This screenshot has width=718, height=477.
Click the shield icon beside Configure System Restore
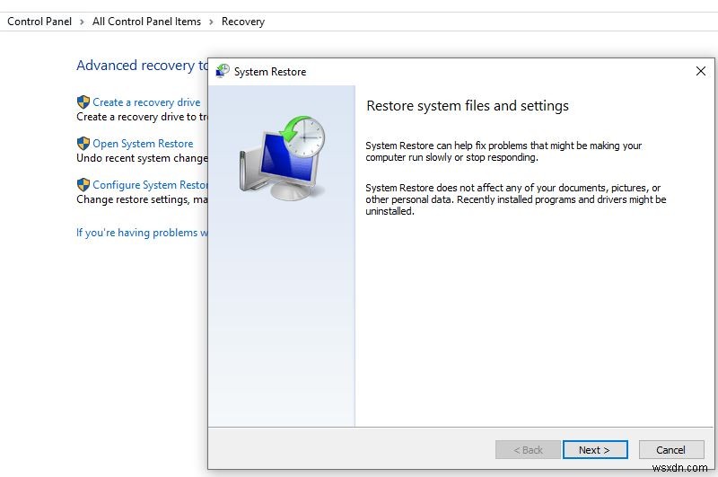(83, 184)
